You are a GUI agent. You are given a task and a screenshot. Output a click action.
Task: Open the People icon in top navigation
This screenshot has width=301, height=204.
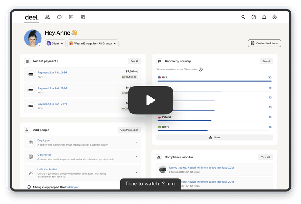(48, 17)
